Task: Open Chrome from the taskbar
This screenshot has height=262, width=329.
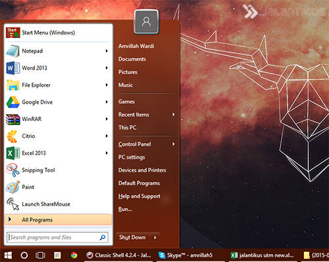Action: [x=74, y=255]
